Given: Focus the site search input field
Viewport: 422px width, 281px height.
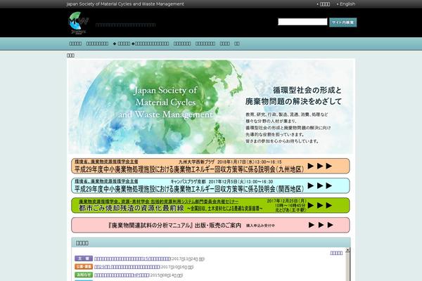Looking at the screenshot, I should click(x=302, y=22).
